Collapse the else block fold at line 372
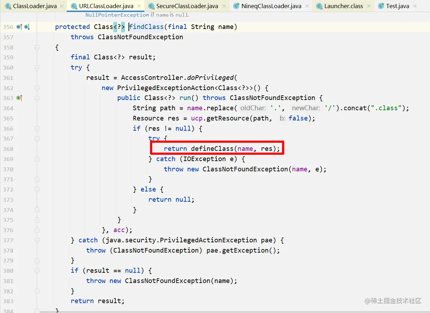Image resolution: width=430 pixels, height=313 pixels. [37, 189]
